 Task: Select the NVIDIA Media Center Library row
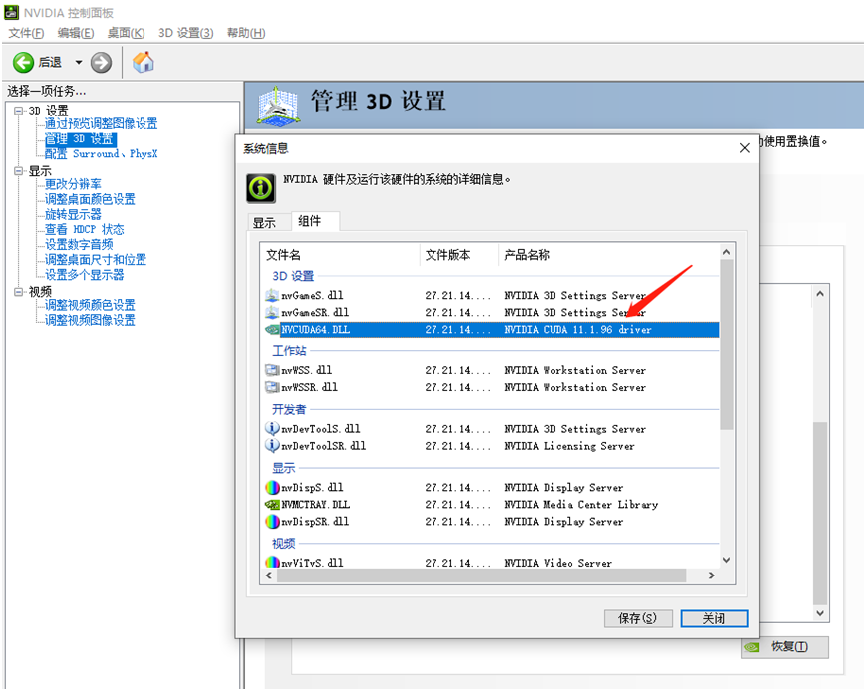click(x=491, y=505)
